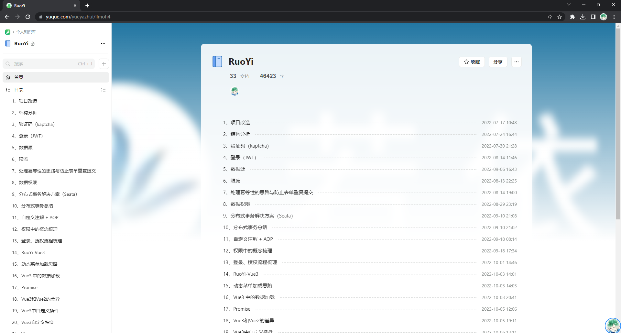Image resolution: width=621 pixels, height=333 pixels.
Task: Open sidebar item 5、数据源
Action: pyautogui.click(x=22, y=148)
